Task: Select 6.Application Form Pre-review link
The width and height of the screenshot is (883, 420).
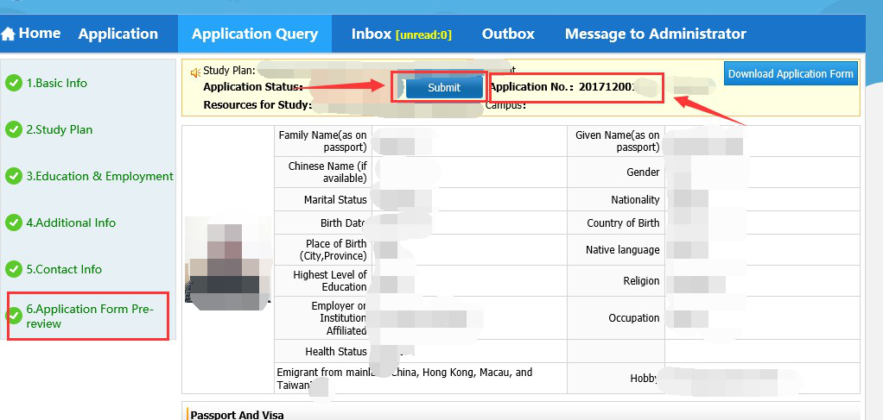Action: [x=90, y=317]
